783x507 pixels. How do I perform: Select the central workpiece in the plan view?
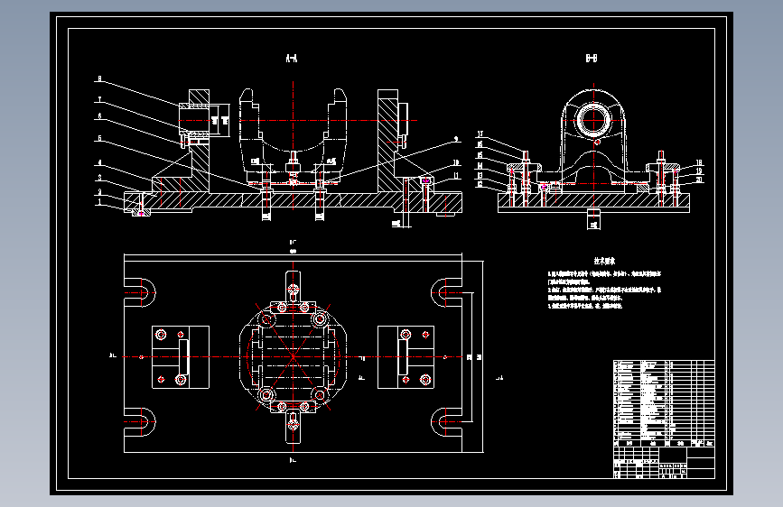point(294,357)
